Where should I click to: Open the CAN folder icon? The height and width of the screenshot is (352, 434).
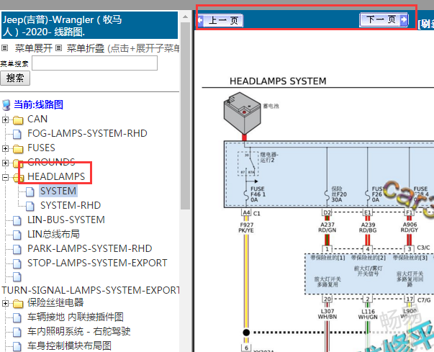click(x=18, y=119)
